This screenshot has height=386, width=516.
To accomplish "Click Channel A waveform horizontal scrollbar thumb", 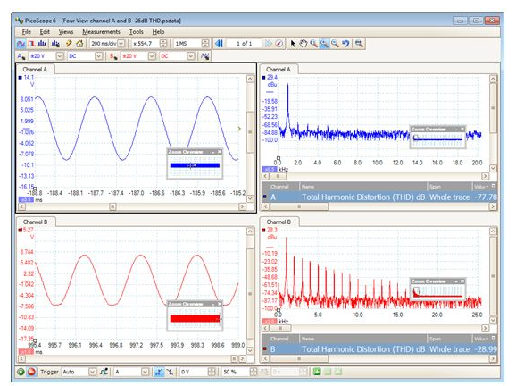I will pyautogui.click(x=112, y=206).
